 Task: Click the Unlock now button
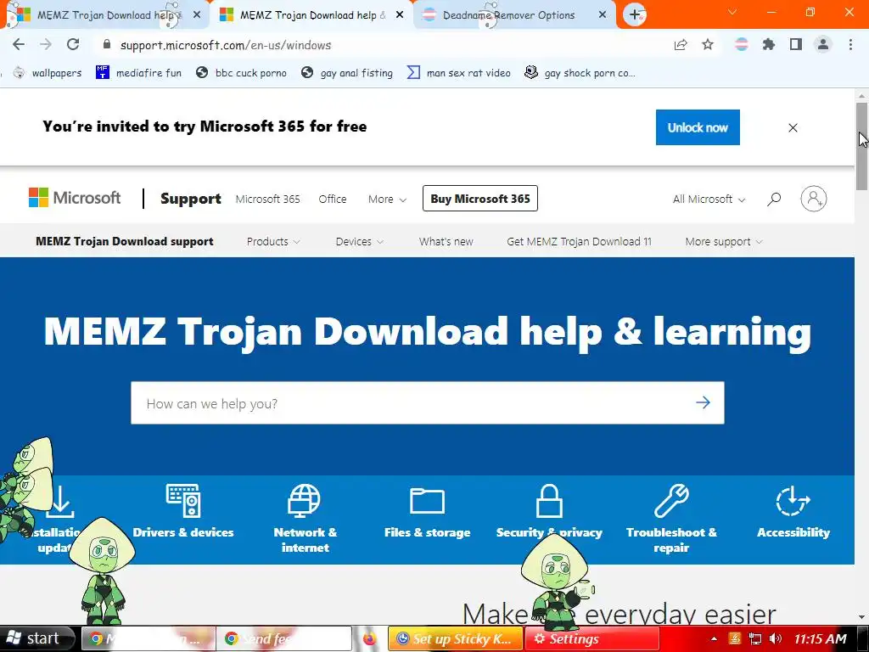pyautogui.click(x=698, y=127)
